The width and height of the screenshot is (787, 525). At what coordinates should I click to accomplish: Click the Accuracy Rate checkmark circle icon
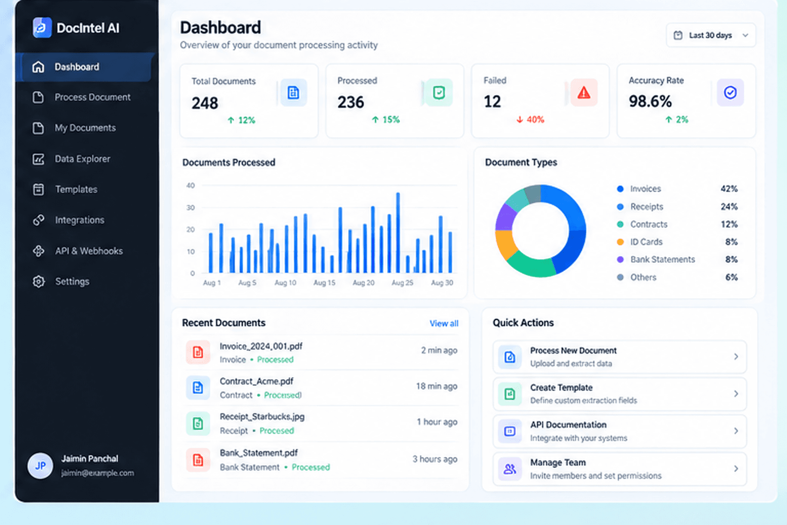[730, 93]
